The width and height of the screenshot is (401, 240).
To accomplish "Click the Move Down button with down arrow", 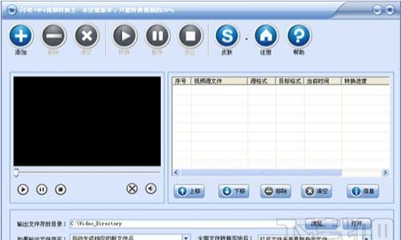I will 234,191.
